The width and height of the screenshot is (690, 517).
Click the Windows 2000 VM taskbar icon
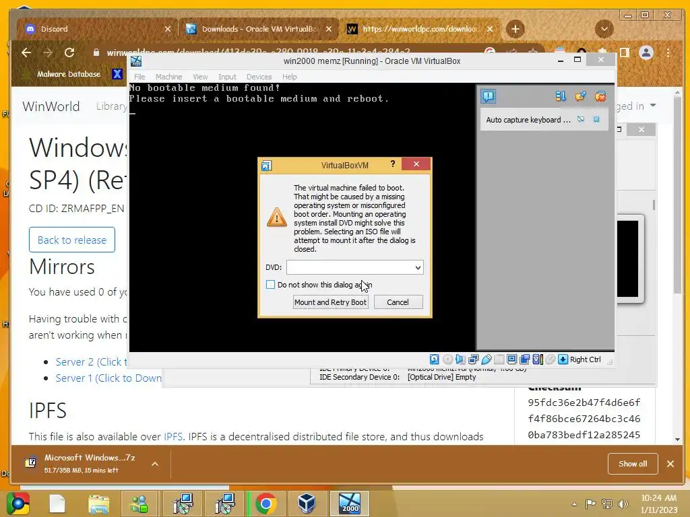pos(350,504)
